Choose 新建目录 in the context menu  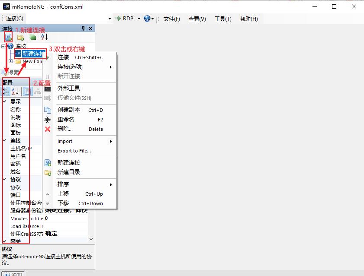click(x=79, y=172)
